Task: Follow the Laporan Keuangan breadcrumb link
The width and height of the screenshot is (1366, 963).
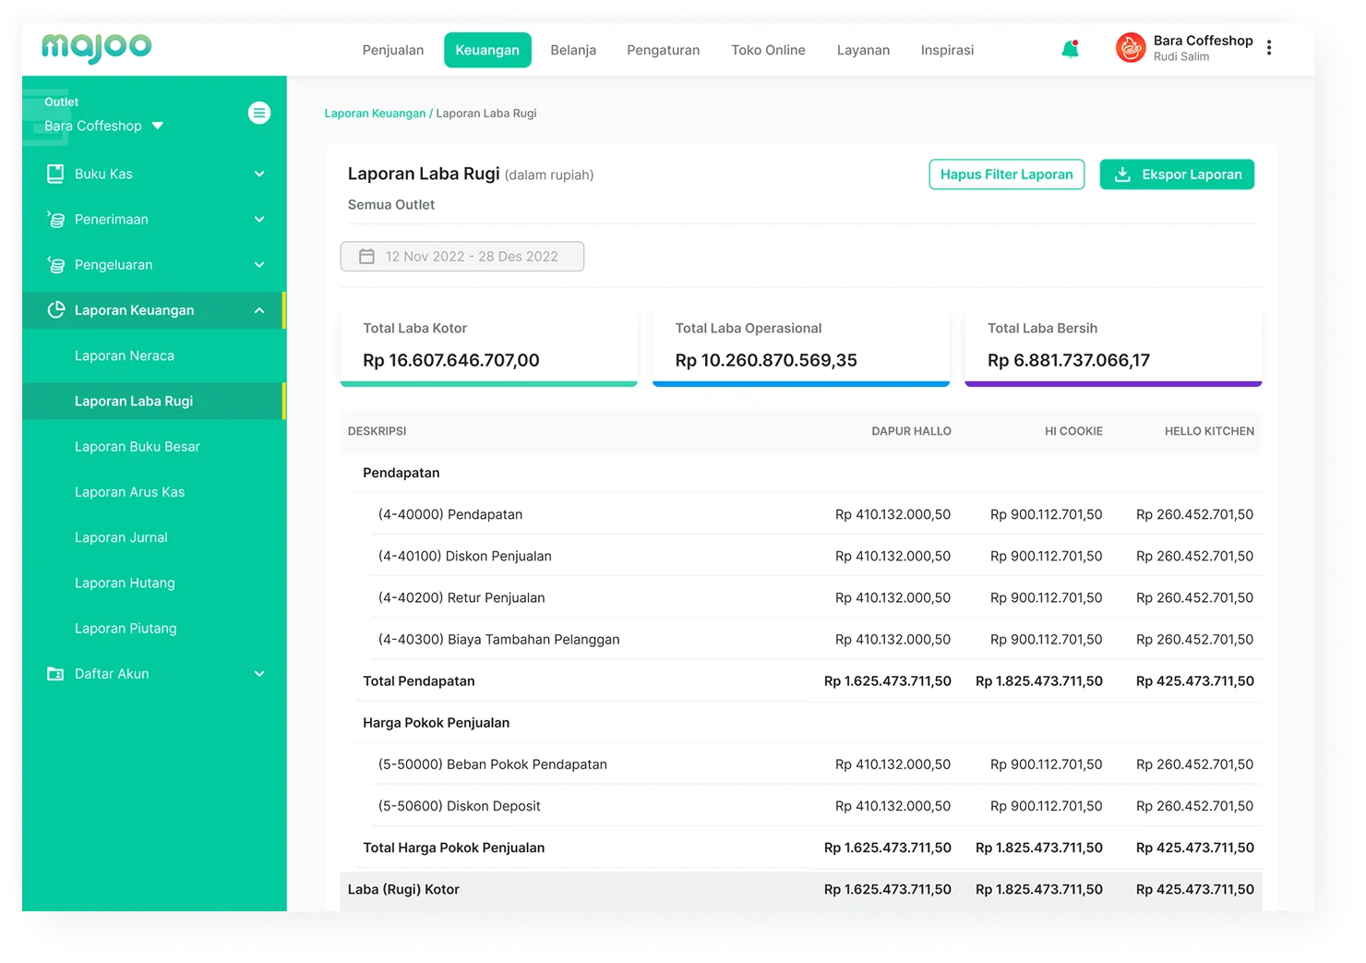Action: click(375, 114)
